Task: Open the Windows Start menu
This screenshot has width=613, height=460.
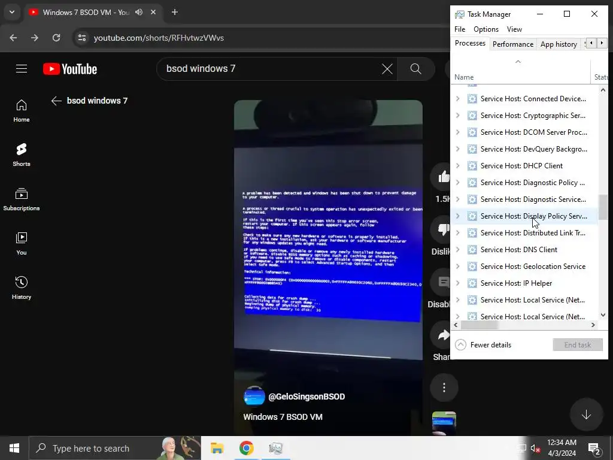Action: (x=14, y=448)
